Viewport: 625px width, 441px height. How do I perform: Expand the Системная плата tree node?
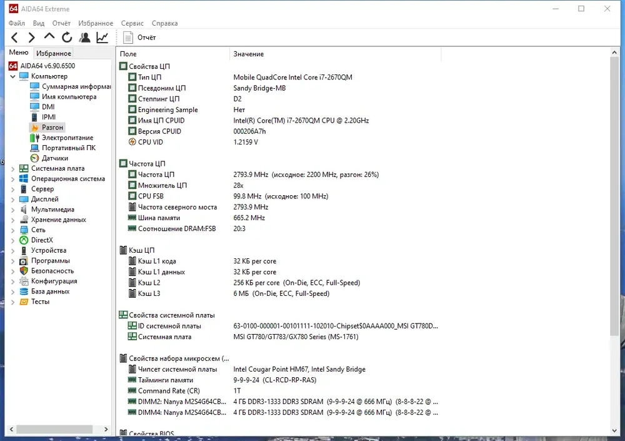click(12, 169)
